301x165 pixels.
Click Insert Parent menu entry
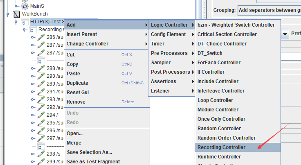(x=82, y=34)
